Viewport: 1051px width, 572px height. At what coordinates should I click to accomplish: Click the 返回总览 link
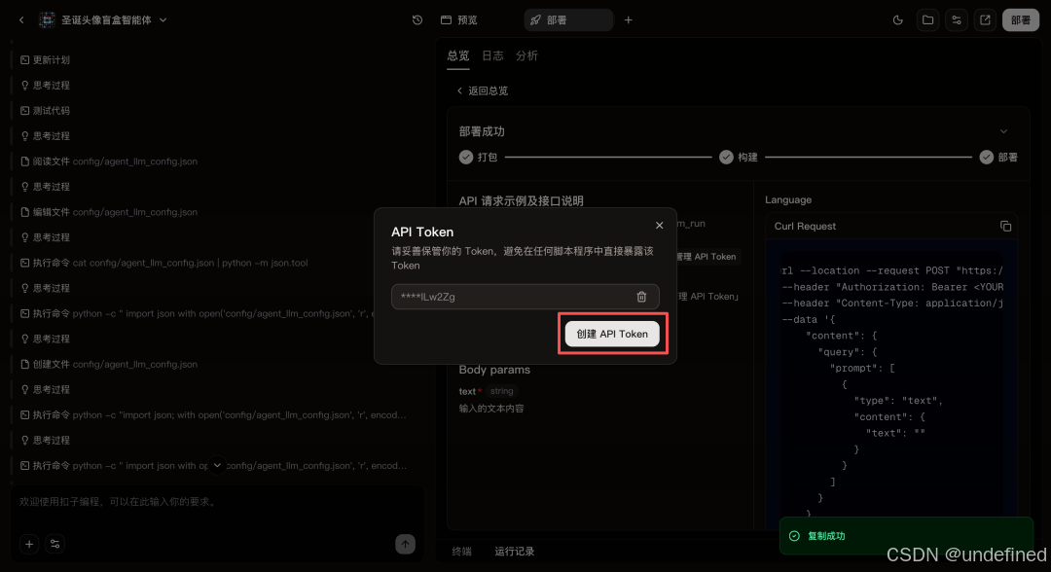tap(483, 90)
